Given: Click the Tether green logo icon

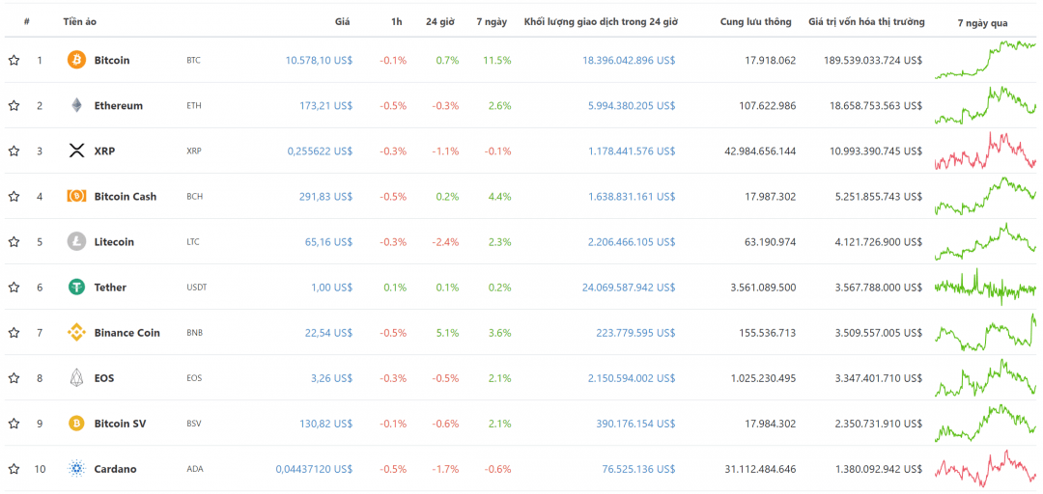Looking at the screenshot, I should point(76,287).
